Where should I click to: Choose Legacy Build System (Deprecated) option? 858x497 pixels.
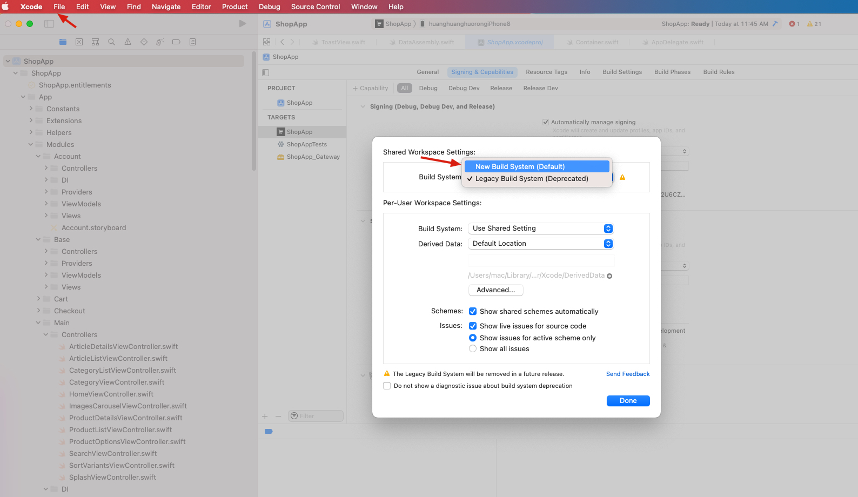click(x=537, y=178)
